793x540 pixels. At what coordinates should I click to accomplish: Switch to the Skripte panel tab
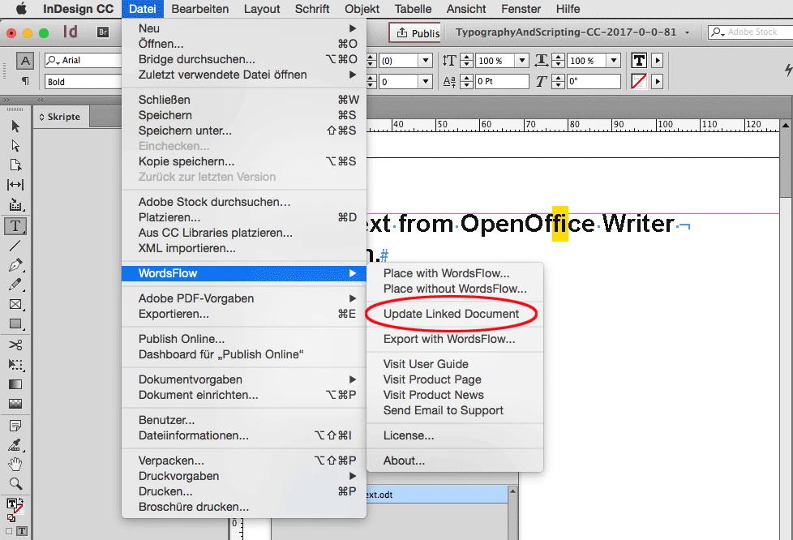(x=60, y=117)
